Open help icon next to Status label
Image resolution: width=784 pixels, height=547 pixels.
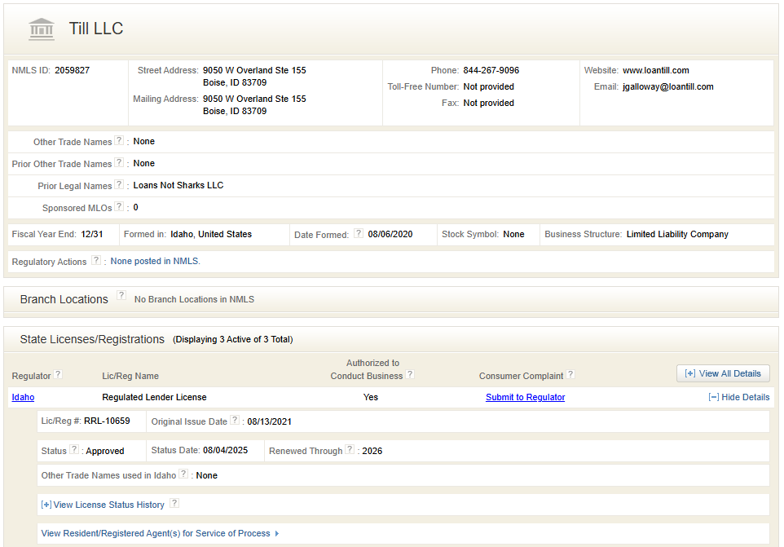(74, 449)
